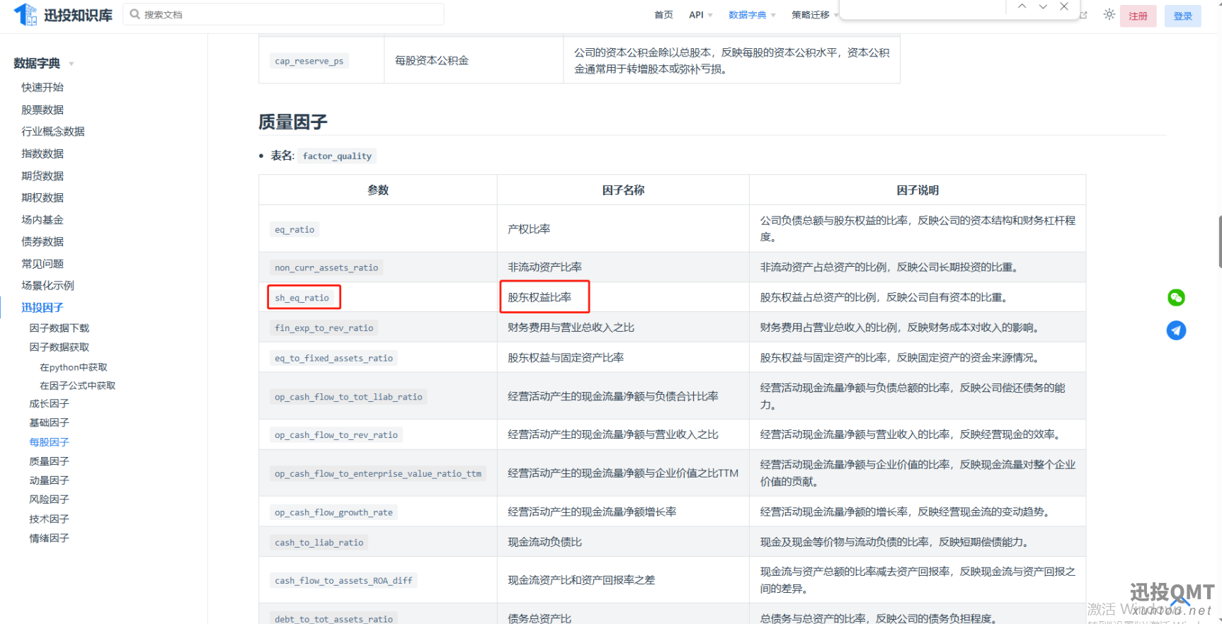The image size is (1222, 624).
Task: Toggle light/dark theme sun icon
Action: point(1109,15)
